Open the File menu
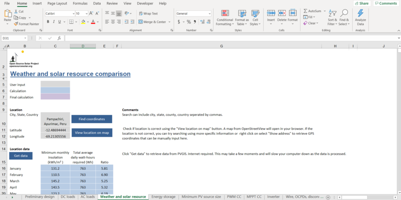The image size is (401, 200). pyautogui.click(x=7, y=4)
